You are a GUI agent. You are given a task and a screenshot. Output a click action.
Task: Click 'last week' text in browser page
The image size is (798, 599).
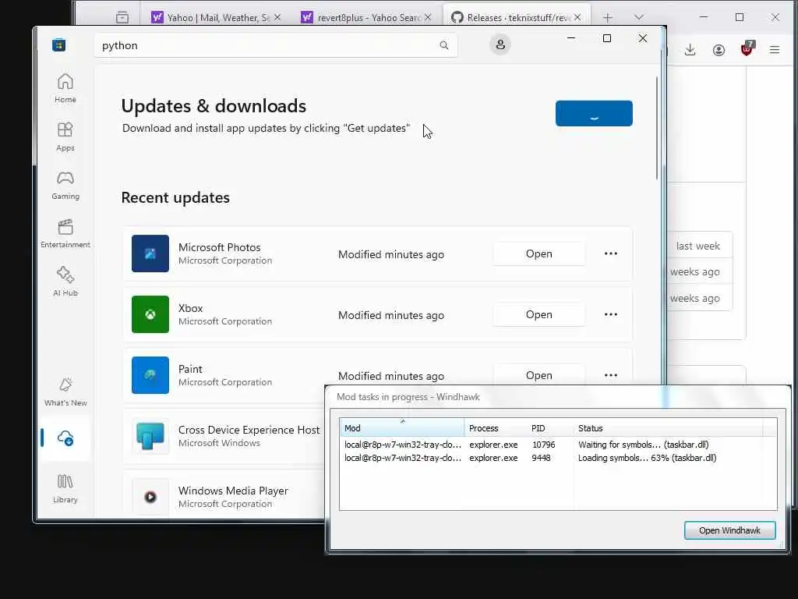(x=697, y=246)
